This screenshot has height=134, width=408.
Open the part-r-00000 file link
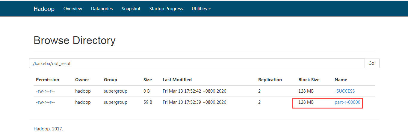[347, 102]
